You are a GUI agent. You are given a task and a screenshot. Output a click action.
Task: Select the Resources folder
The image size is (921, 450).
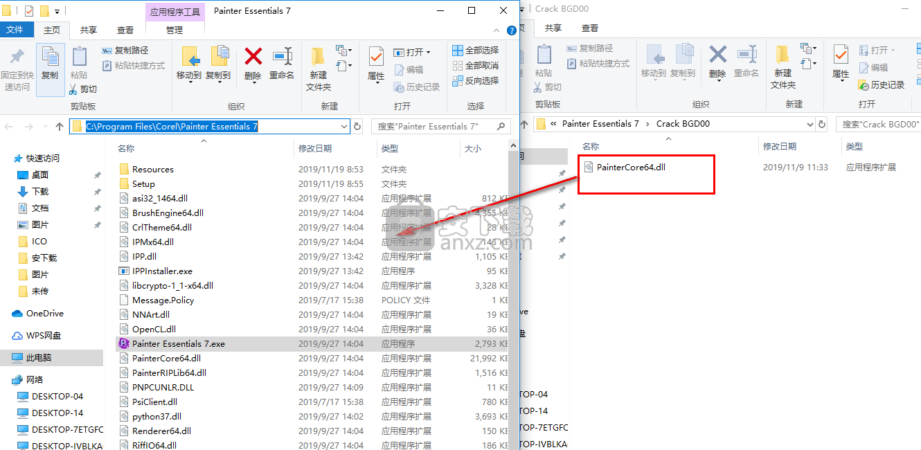click(x=153, y=170)
